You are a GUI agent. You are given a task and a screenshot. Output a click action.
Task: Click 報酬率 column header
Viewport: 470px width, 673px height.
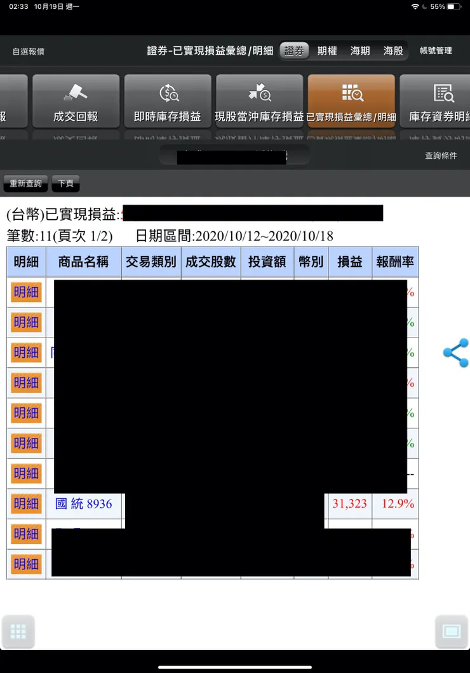pos(395,261)
